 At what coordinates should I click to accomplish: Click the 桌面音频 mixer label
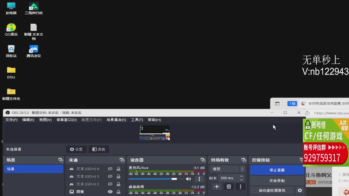pyautogui.click(x=136, y=187)
